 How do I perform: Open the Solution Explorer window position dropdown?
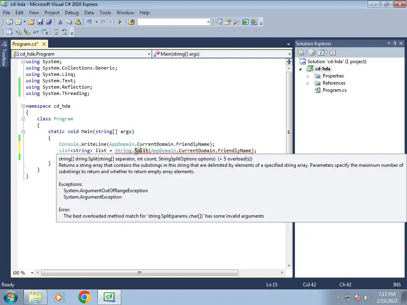pyautogui.click(x=389, y=43)
